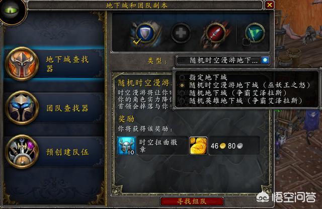The image size is (322, 209).
Task: Select the Damage role sword icon
Action: click(215, 33)
